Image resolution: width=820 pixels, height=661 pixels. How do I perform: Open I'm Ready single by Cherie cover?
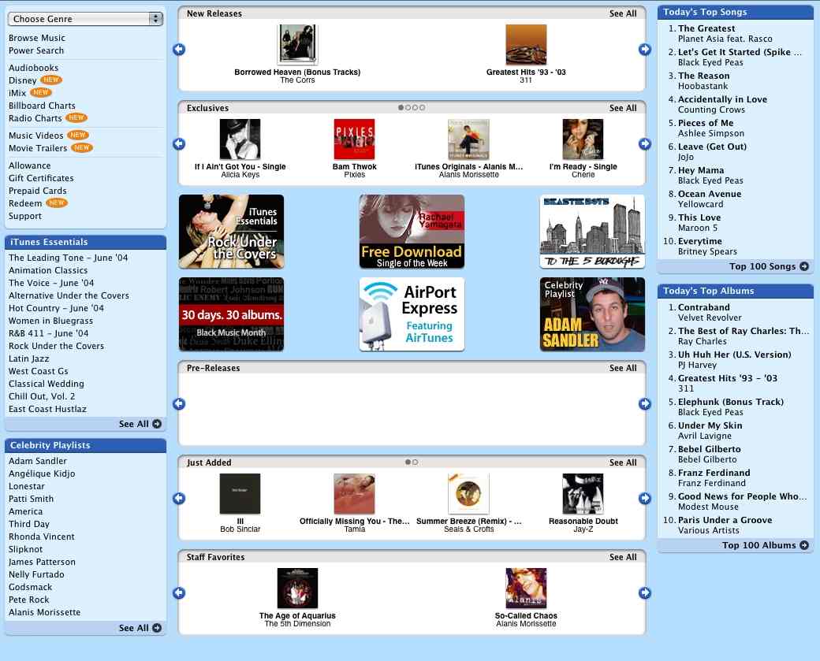[x=583, y=139]
